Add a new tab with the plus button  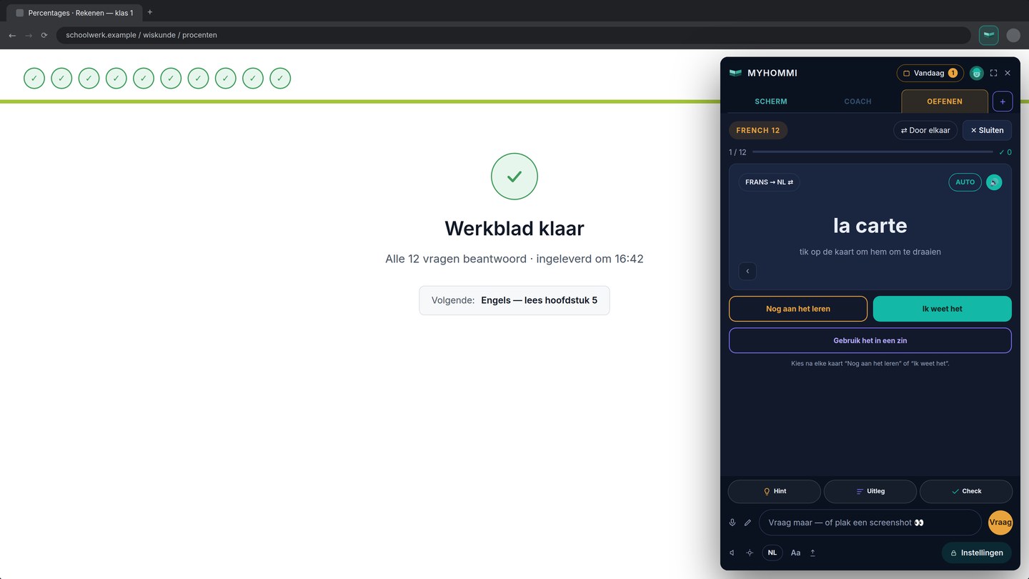click(1003, 102)
